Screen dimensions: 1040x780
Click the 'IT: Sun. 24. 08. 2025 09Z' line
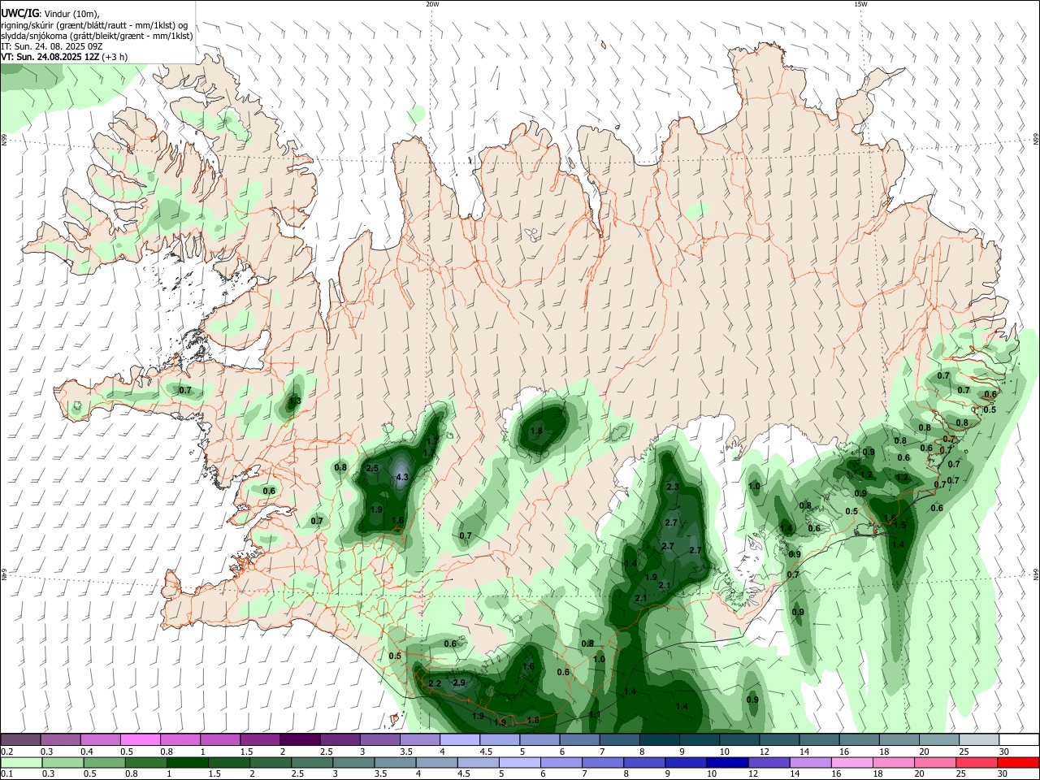tap(51, 46)
